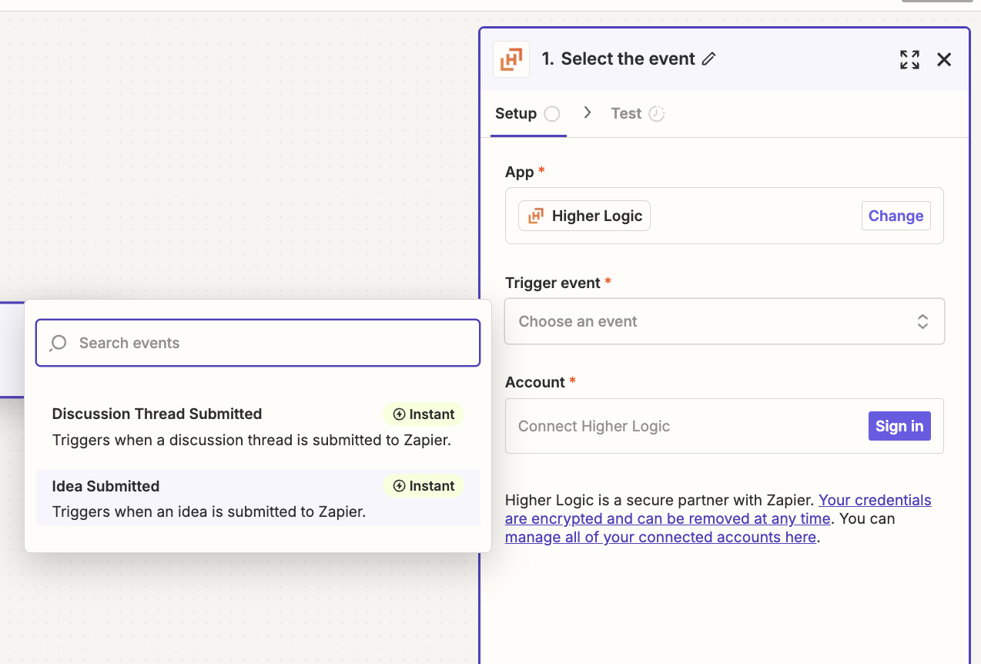981x664 pixels.
Task: Click the chevron arrow between Setup and Test
Action: pos(588,112)
